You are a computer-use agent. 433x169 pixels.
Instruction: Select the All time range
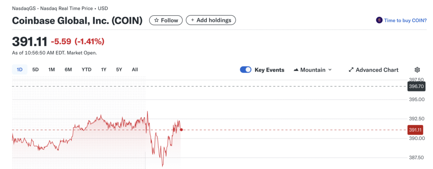(135, 70)
